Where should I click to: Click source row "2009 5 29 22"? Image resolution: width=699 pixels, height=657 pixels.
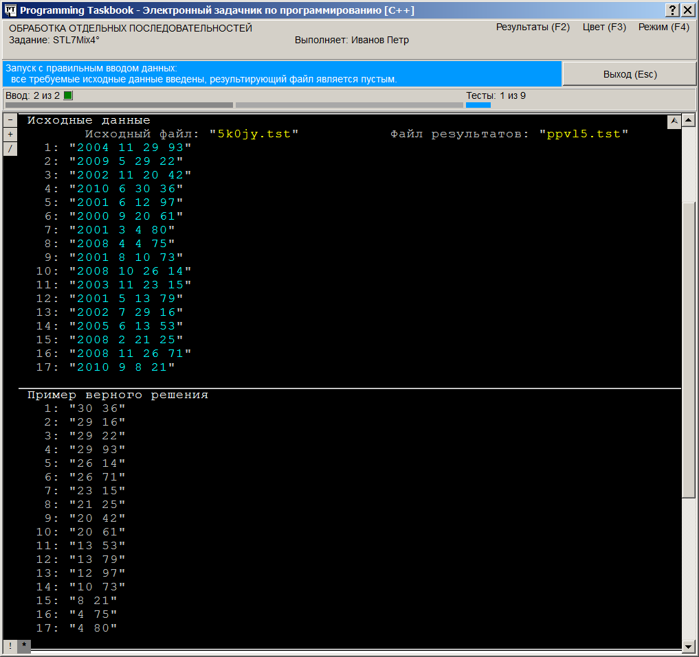[126, 161]
